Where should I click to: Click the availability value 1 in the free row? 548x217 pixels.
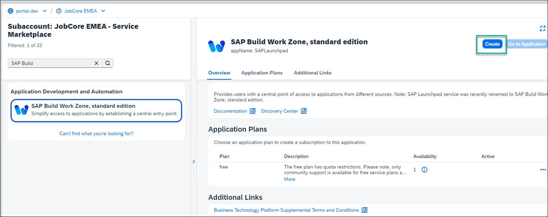tap(415, 170)
